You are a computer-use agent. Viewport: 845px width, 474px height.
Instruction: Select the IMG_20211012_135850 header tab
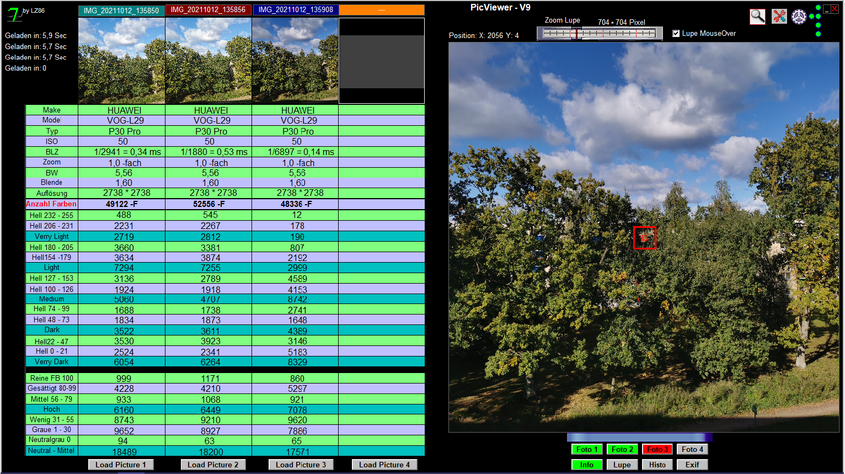(x=121, y=10)
